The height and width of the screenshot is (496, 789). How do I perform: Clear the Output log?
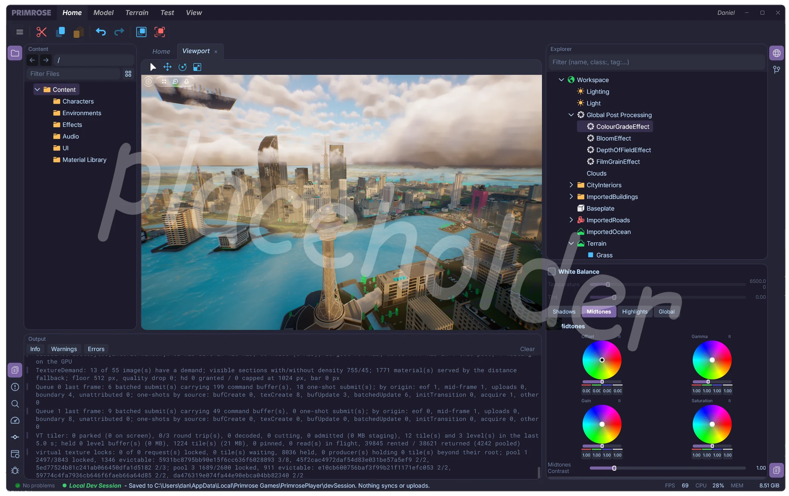pyautogui.click(x=527, y=349)
